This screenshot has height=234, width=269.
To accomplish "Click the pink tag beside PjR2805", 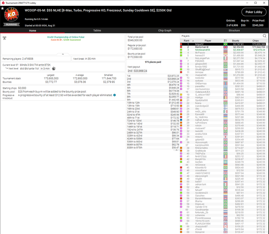I will [181, 61].
